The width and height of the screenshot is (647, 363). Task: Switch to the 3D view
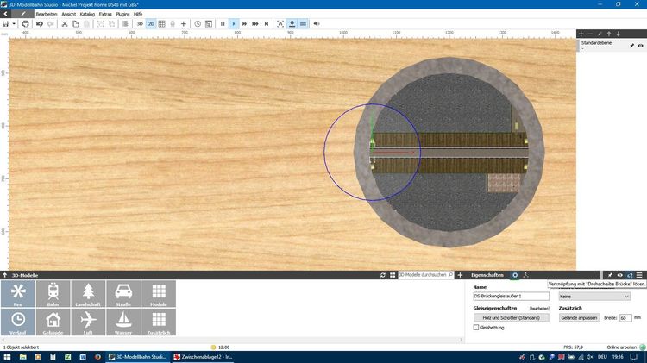coord(140,24)
